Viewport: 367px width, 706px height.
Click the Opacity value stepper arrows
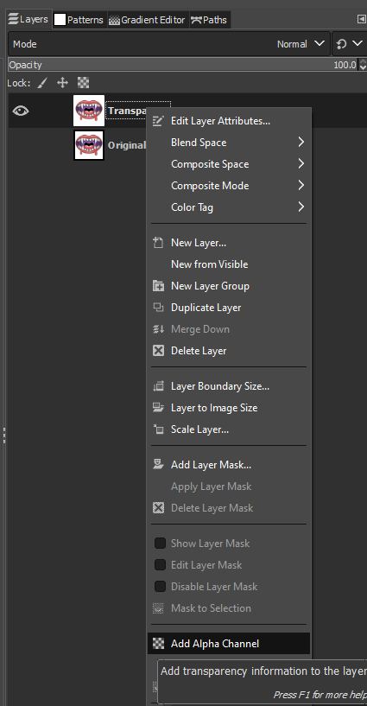click(x=363, y=65)
